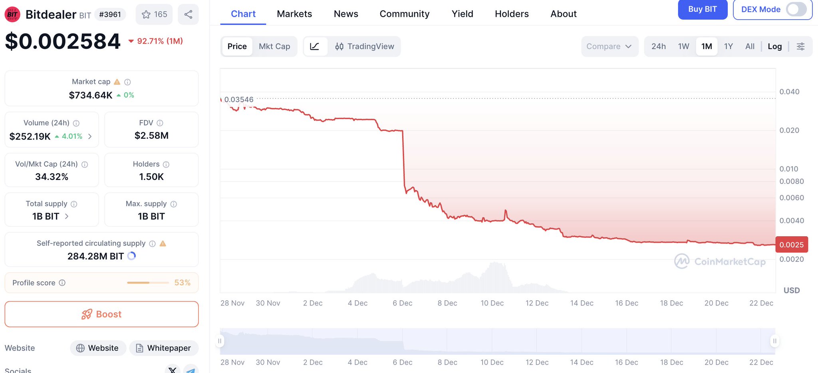818x373 pixels.
Task: Expand Total supply chevron arrow
Action: point(67,216)
